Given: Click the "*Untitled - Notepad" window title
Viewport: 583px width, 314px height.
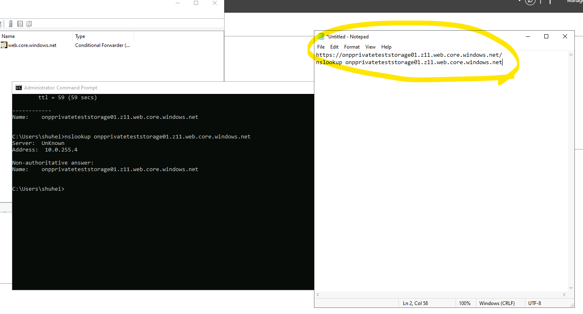Looking at the screenshot, I should tap(347, 37).
